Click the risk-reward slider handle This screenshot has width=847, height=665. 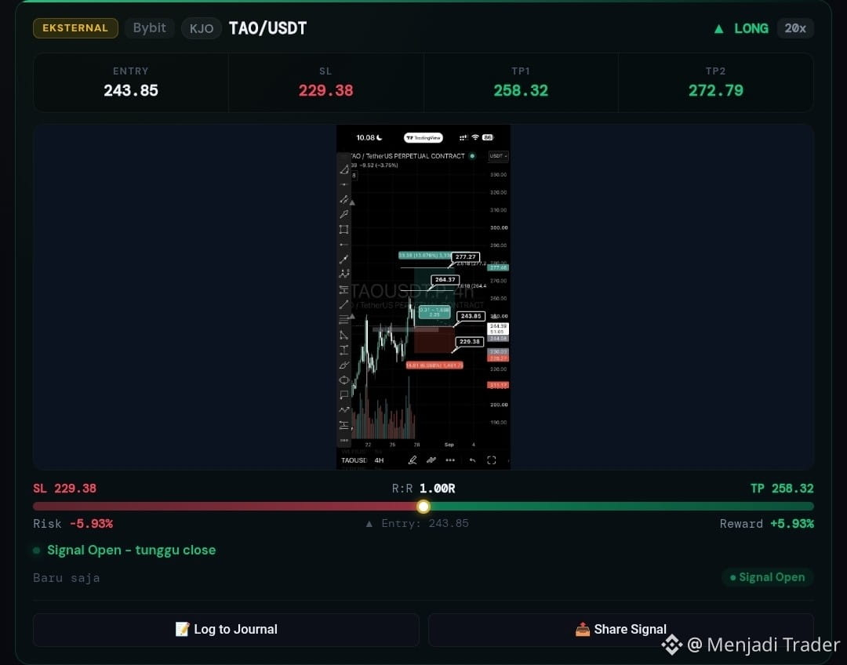pos(423,506)
